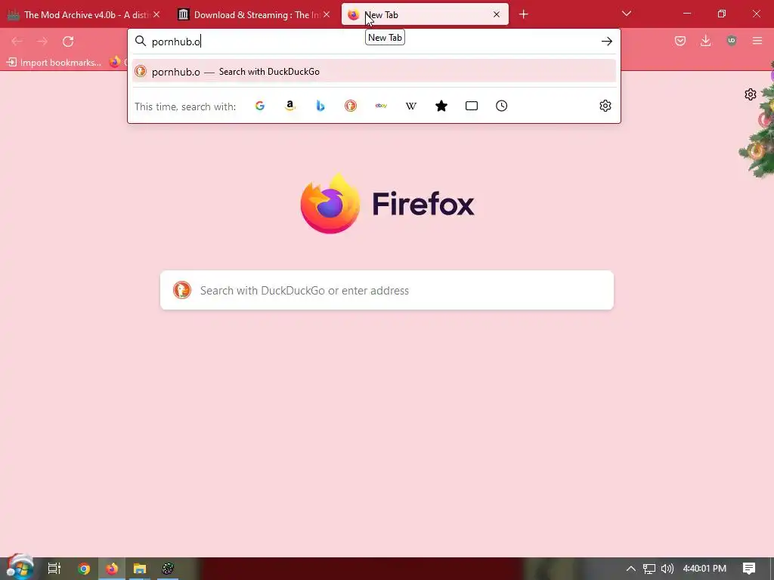Search this time with Amazon
Viewport: 774px width, 580px height.
[x=290, y=106]
